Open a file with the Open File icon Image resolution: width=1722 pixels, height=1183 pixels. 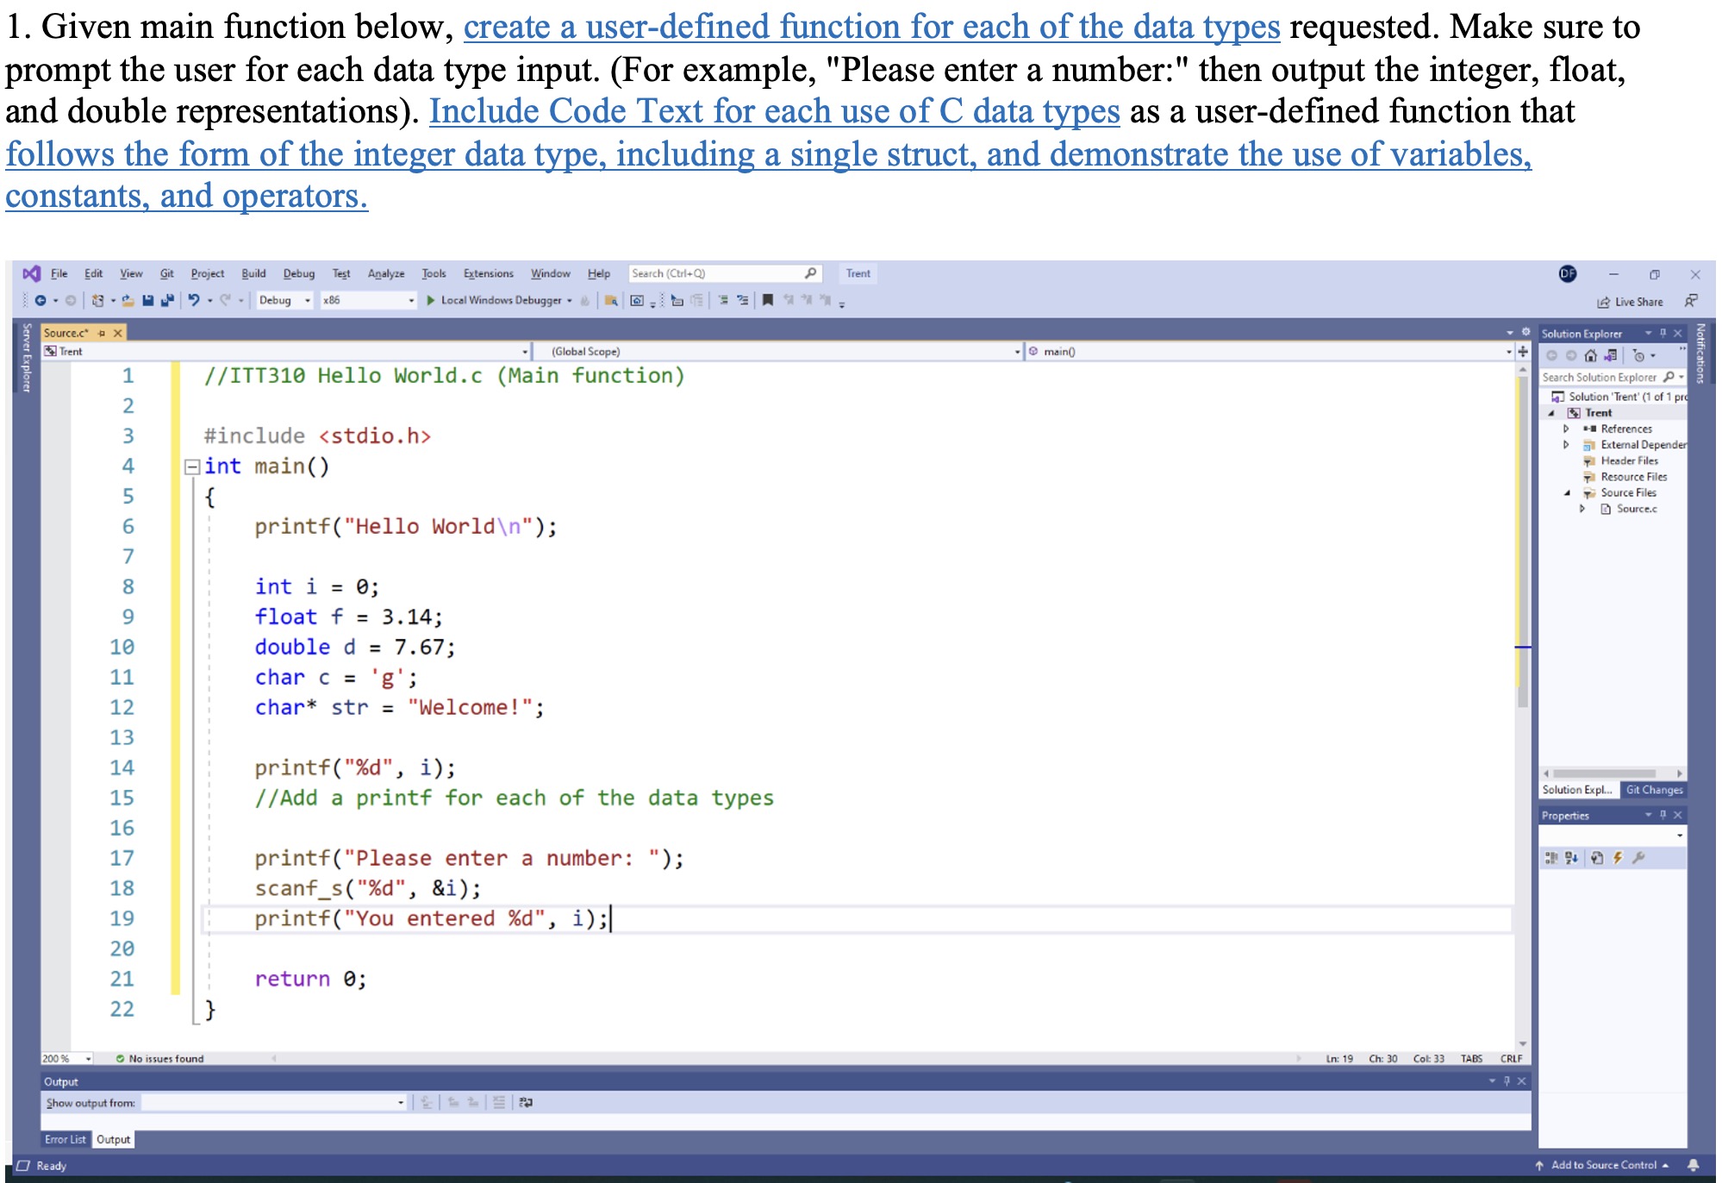pos(129,301)
